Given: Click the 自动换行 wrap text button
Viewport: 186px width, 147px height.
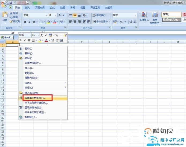Looking at the screenshot, I should pyautogui.click(x=99, y=15).
